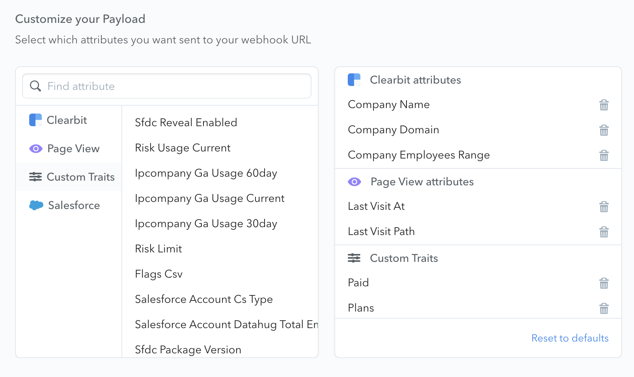
Task: Click the Last Visit At row
Action: 478,206
